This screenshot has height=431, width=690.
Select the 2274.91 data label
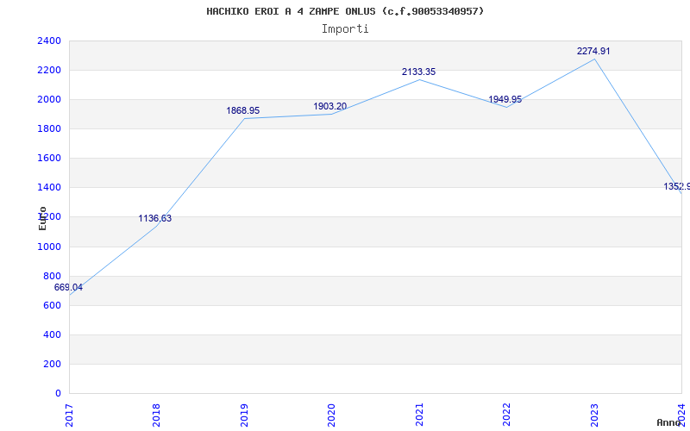click(x=593, y=52)
